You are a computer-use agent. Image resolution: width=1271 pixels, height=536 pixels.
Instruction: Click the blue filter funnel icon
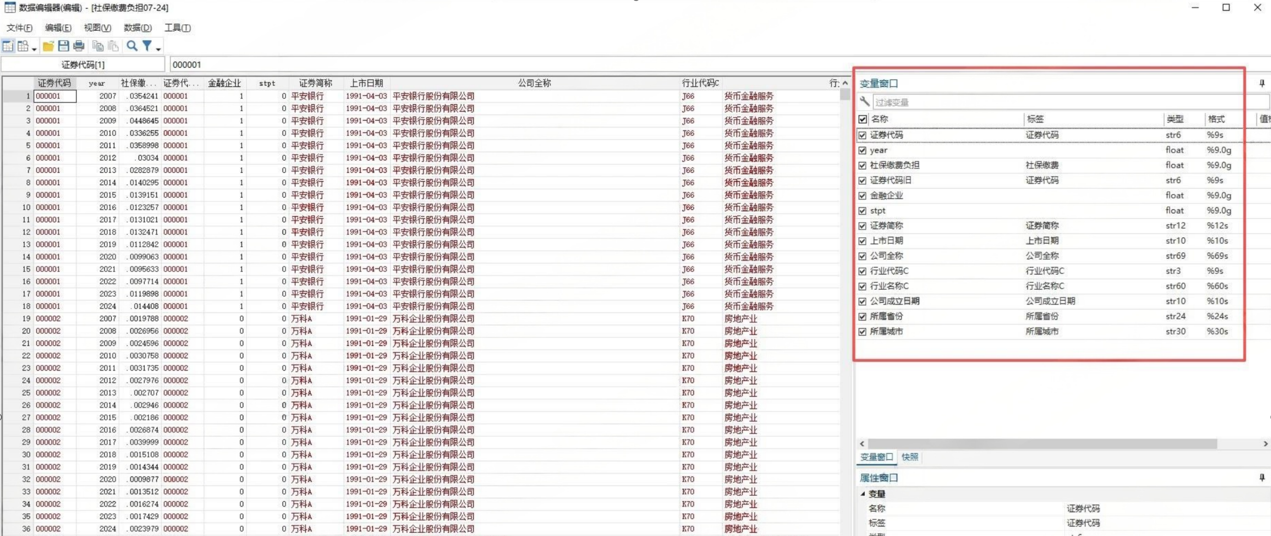pos(147,46)
